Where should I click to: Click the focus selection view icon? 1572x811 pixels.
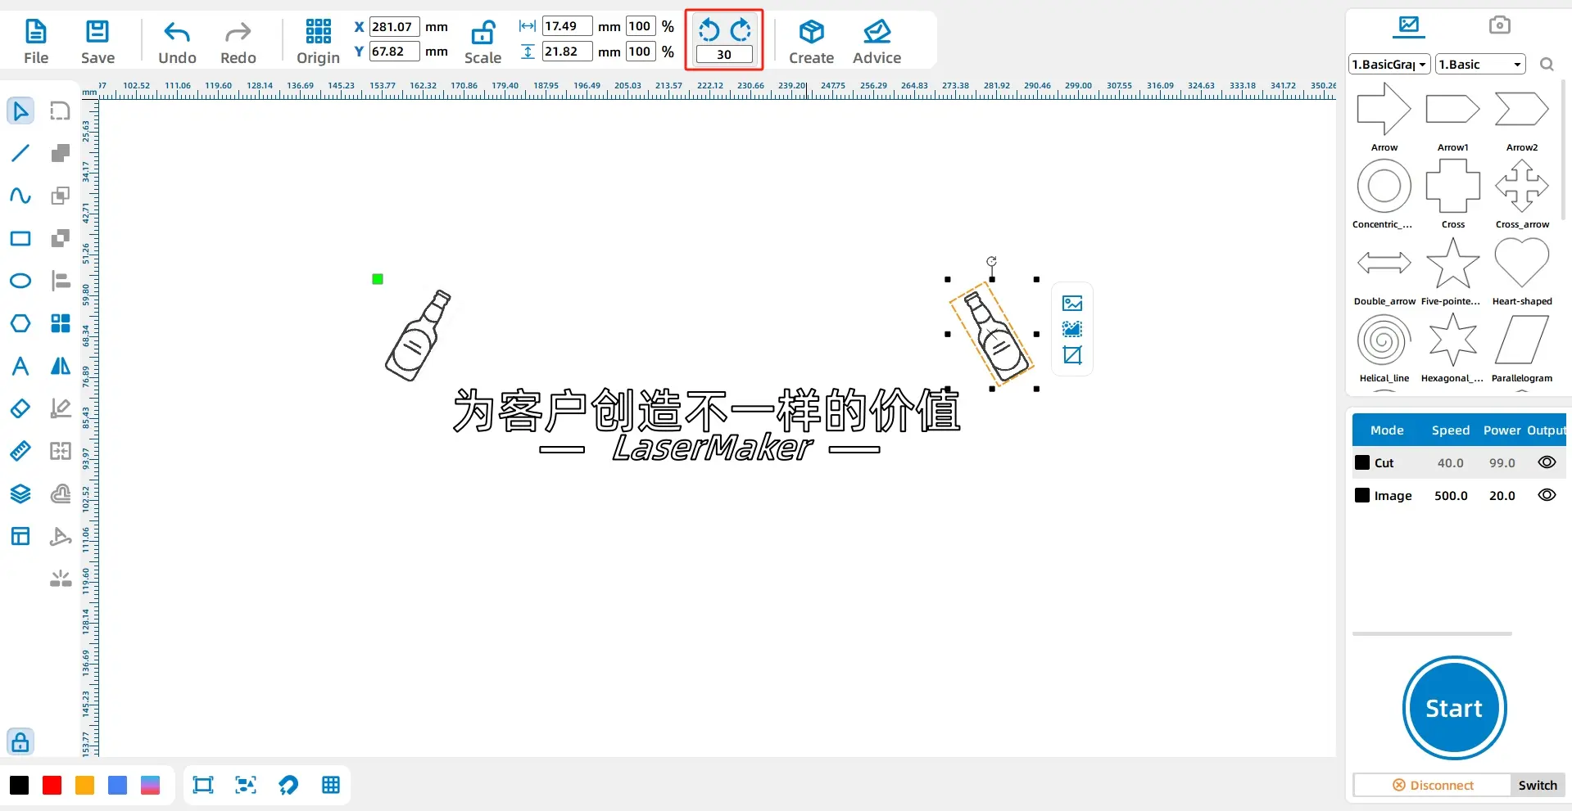pyautogui.click(x=246, y=786)
